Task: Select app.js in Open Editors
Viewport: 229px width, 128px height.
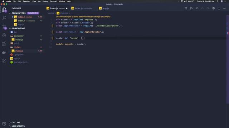Action: pos(21,25)
